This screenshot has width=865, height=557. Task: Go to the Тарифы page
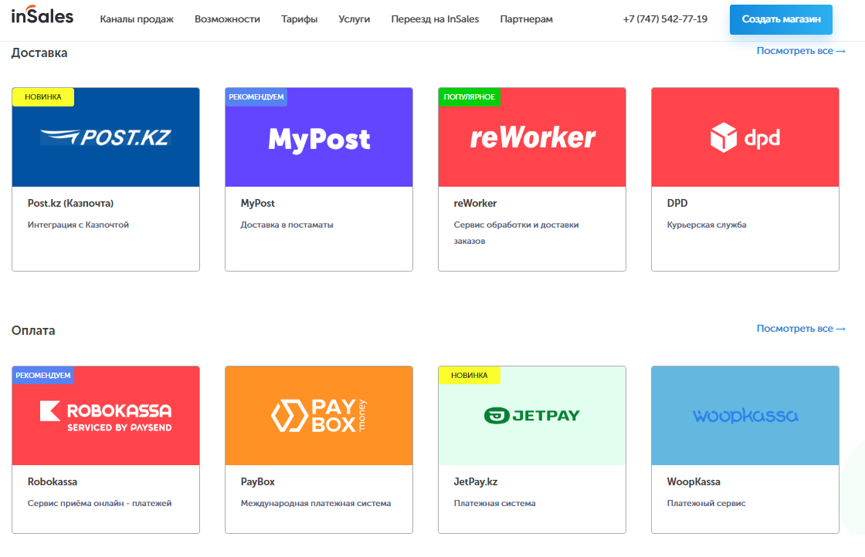[300, 19]
